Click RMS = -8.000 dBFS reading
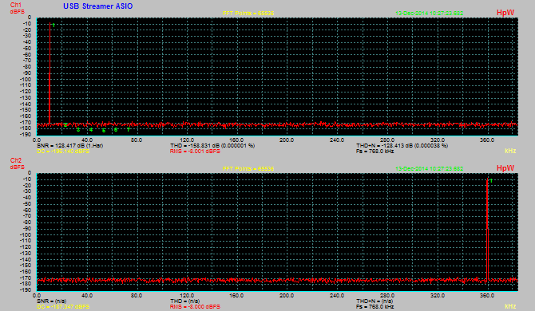This screenshot has width=535, height=311. [x=195, y=306]
